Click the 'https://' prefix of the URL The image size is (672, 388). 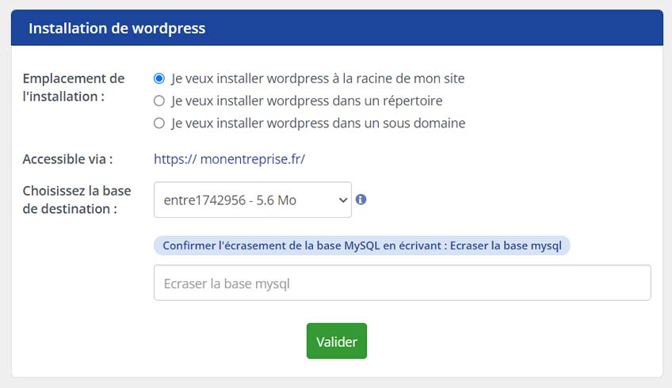[x=175, y=159]
